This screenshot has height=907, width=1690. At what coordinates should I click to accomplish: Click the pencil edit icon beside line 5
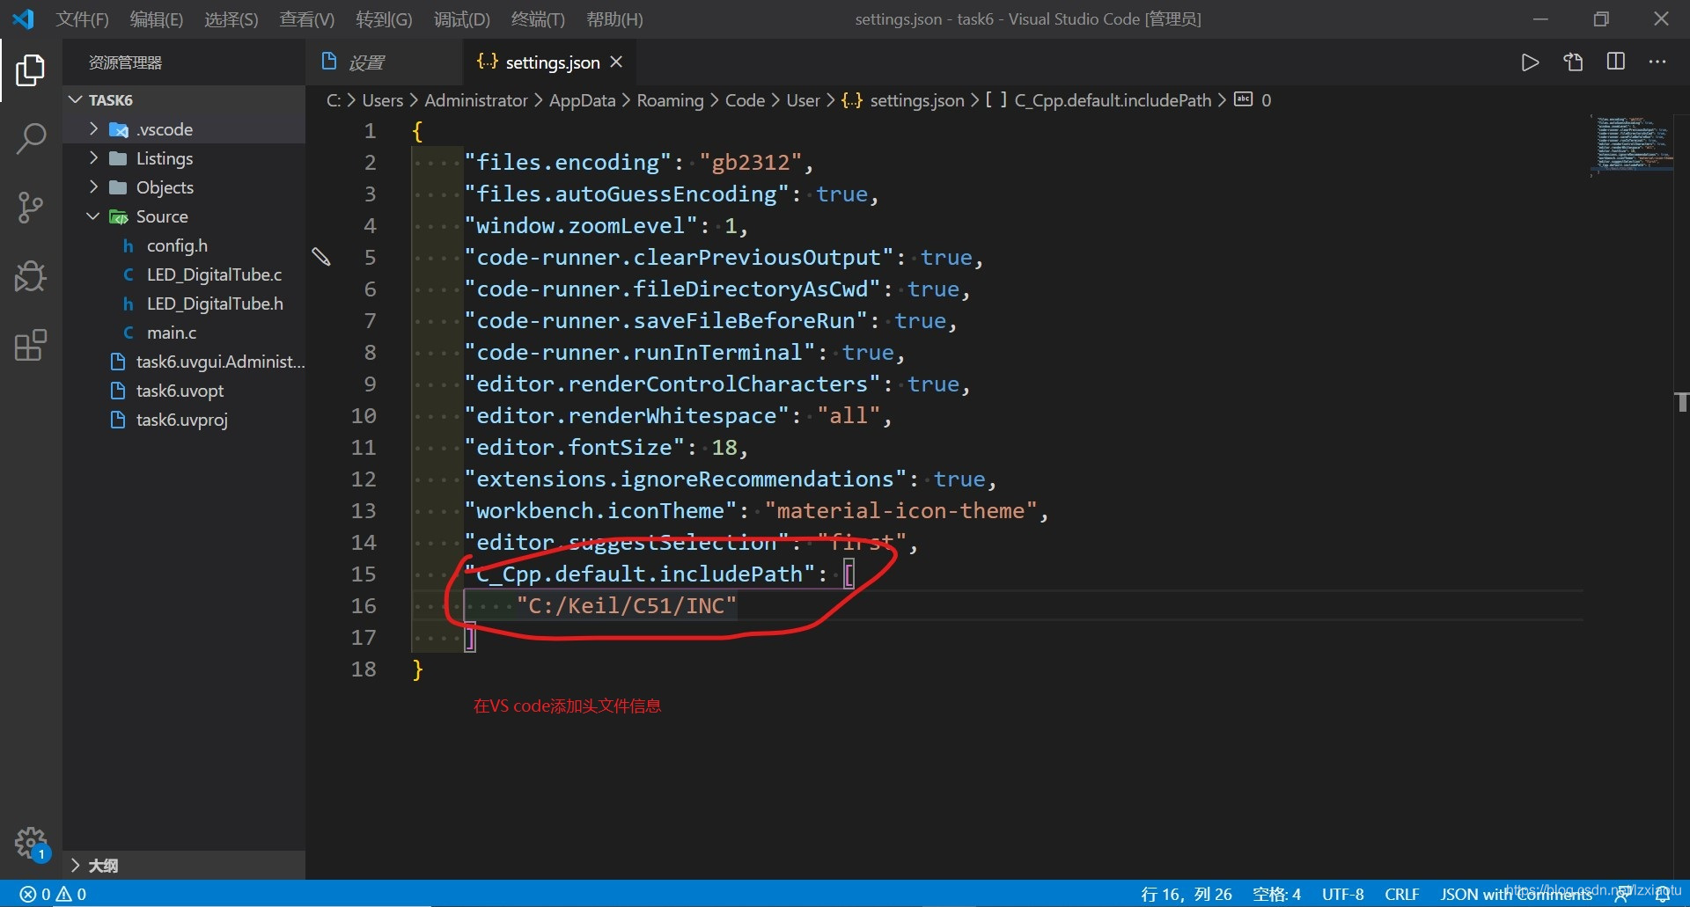[x=321, y=256]
